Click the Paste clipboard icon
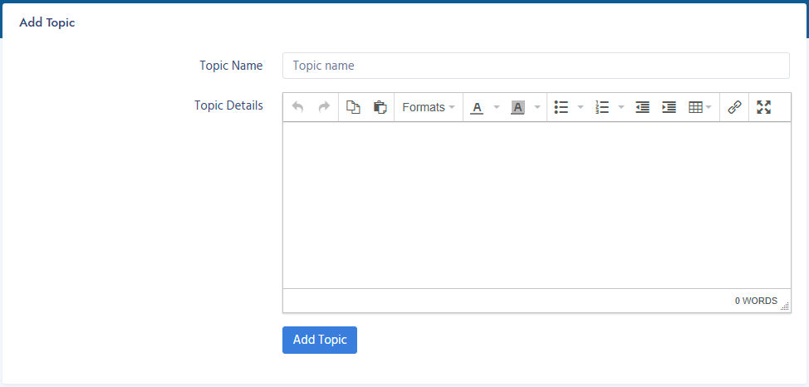 (x=380, y=107)
